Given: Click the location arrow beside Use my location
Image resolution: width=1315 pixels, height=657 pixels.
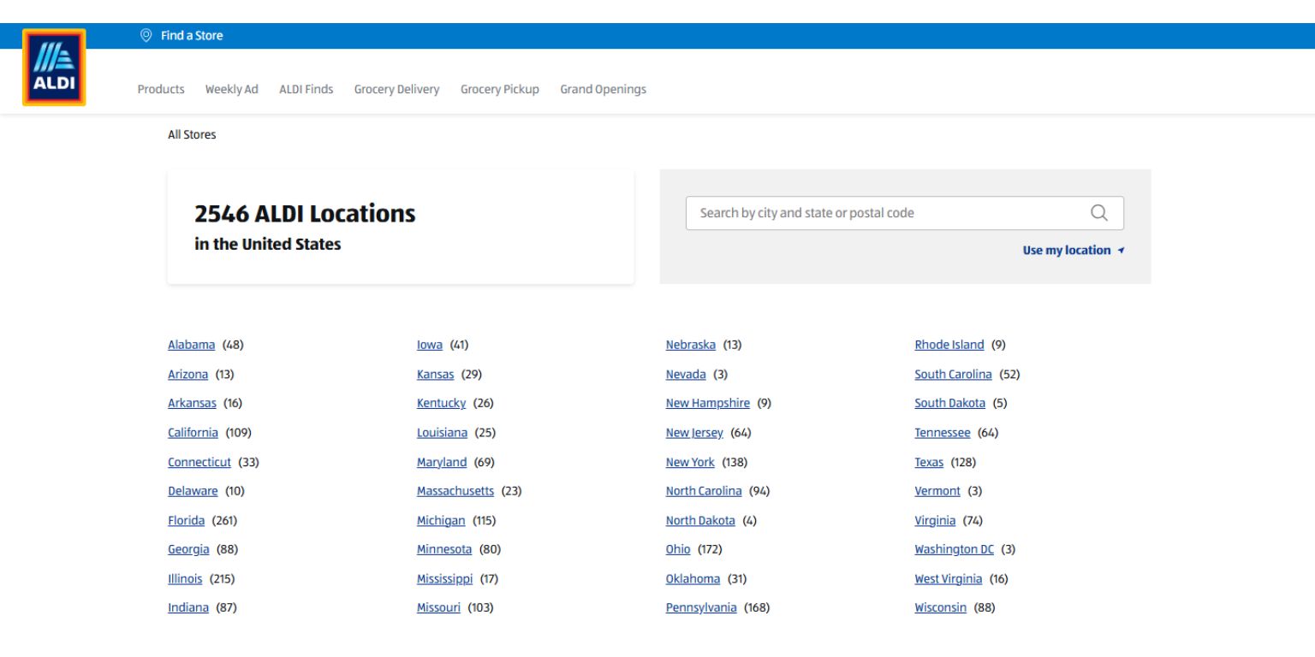Looking at the screenshot, I should click(1121, 251).
